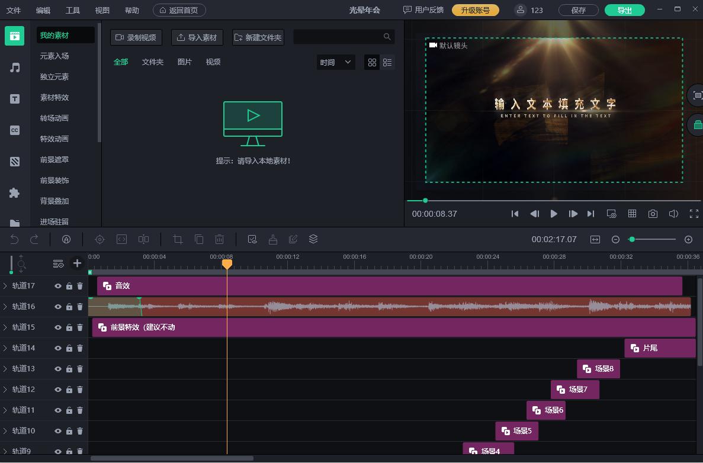This screenshot has height=463, width=703.
Task: Take a snapshot with the camera icon
Action: click(x=653, y=214)
